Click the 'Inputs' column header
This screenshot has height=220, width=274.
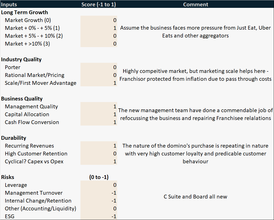point(9,4)
